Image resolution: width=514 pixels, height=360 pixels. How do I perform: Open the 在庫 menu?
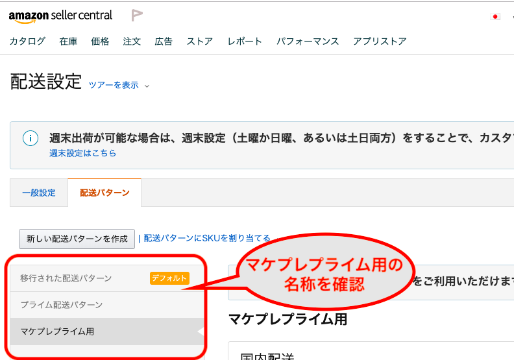tap(68, 42)
